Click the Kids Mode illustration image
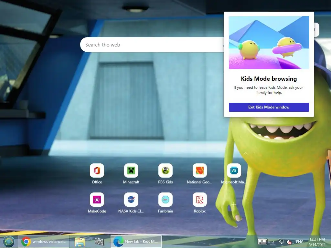 tap(269, 43)
